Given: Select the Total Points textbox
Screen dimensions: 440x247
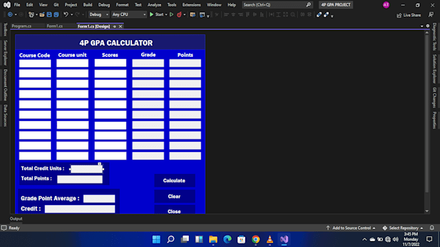Looking at the screenshot, I should tap(80, 180).
